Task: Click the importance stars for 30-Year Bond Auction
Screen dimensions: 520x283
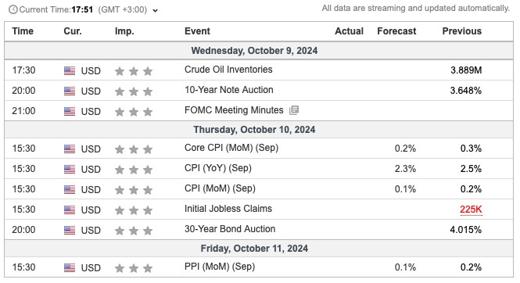Action: [x=134, y=231]
